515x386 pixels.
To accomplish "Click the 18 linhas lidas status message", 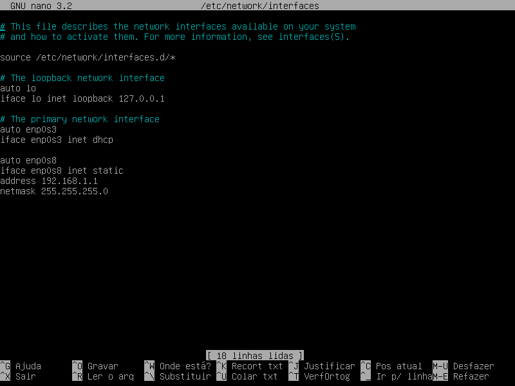I will pyautogui.click(x=255, y=356).
